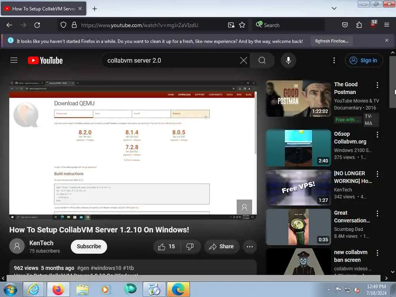
Task: Go to the YouTube home logo
Action: click(x=45, y=60)
